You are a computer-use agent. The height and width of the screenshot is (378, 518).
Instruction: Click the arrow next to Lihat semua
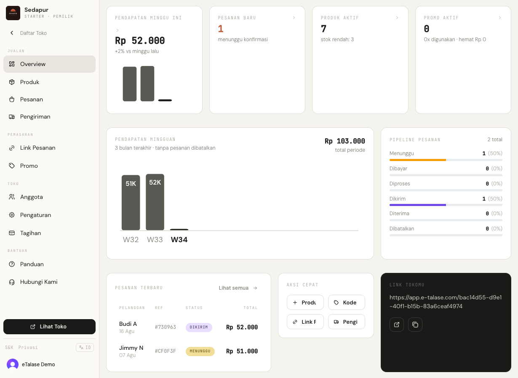click(255, 288)
